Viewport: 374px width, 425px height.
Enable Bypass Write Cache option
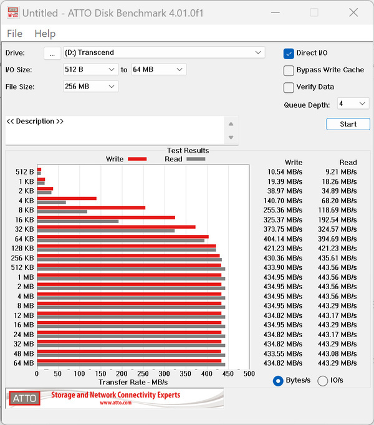(x=289, y=70)
